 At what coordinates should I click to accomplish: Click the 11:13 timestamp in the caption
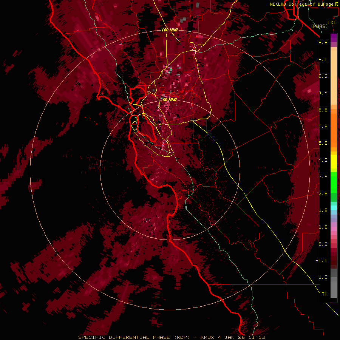[257, 337]
